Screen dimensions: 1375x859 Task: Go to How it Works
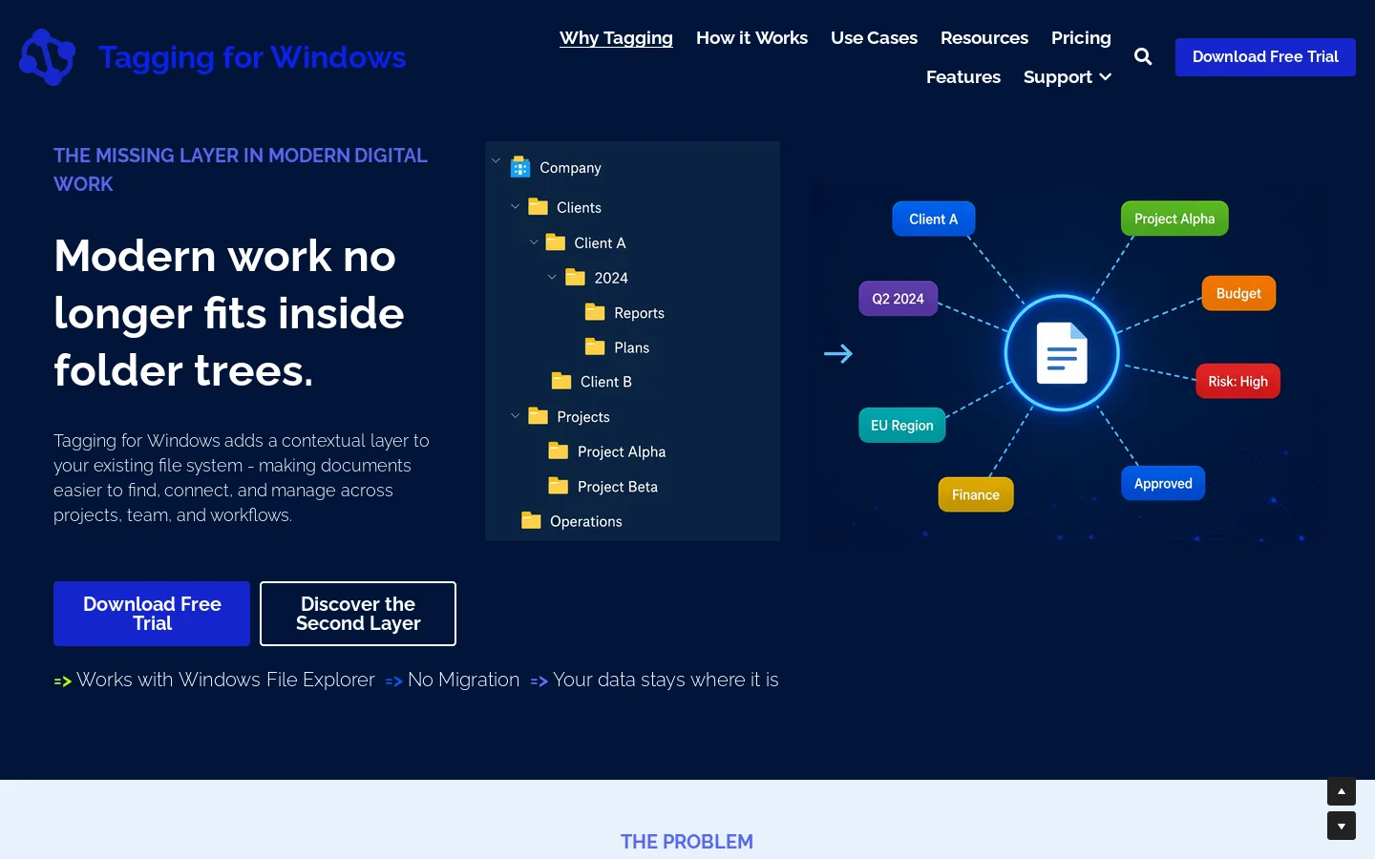point(751,38)
